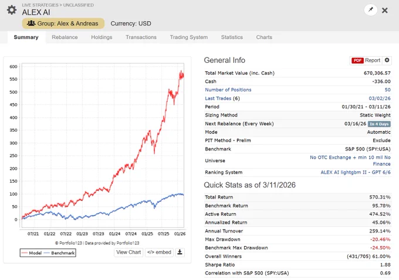Select Overall Winners (431/705) 61.00%
The width and height of the screenshot is (399, 280).
coord(368,256)
